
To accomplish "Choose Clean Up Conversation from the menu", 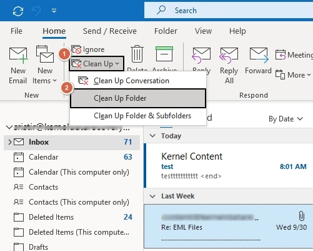I will pyautogui.click(x=138, y=81).
